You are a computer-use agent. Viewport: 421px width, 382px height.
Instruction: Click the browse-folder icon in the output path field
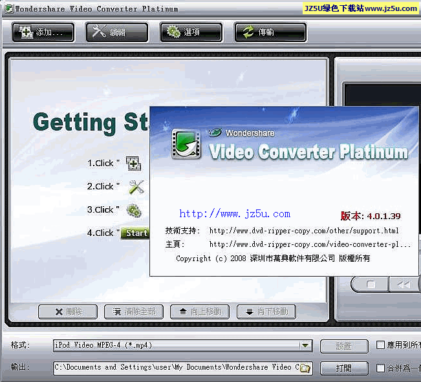point(305,368)
